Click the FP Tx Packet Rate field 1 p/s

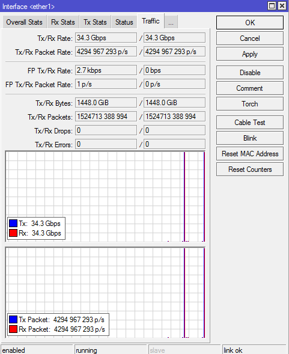click(106, 84)
